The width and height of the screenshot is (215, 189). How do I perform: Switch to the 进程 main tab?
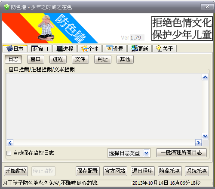point(65,49)
